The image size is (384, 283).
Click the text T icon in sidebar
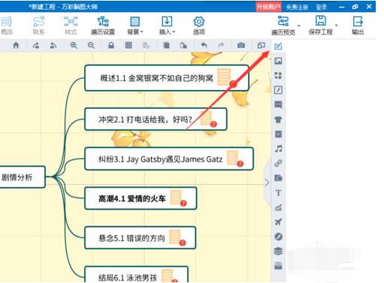tap(278, 193)
